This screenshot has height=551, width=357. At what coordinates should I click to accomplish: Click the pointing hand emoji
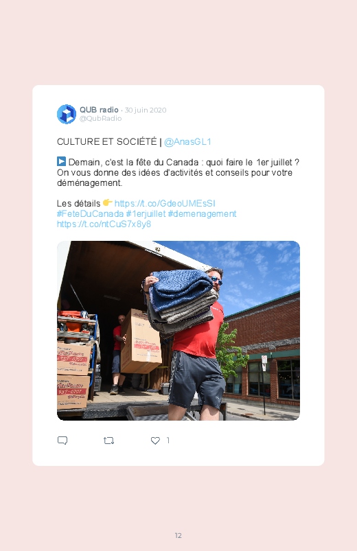107,202
